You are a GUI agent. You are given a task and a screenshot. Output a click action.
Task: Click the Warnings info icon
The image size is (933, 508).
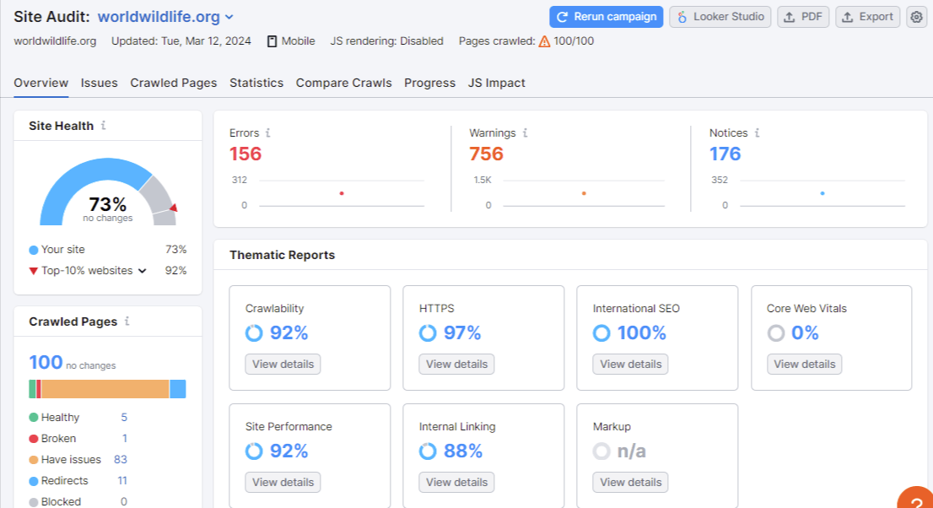click(525, 133)
